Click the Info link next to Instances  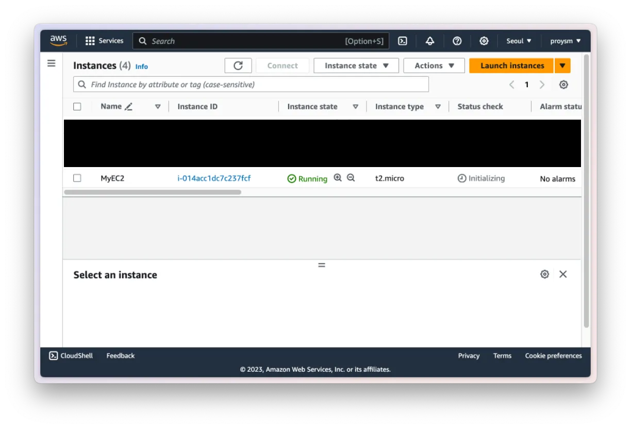point(141,67)
